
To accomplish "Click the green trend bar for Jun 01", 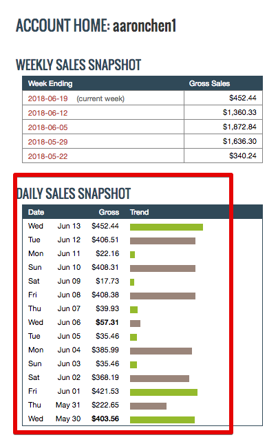I will point(164,392).
